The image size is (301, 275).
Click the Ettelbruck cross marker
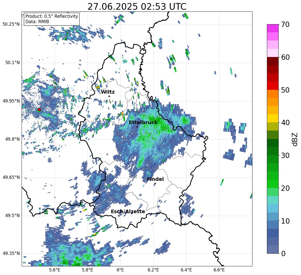click(137, 127)
